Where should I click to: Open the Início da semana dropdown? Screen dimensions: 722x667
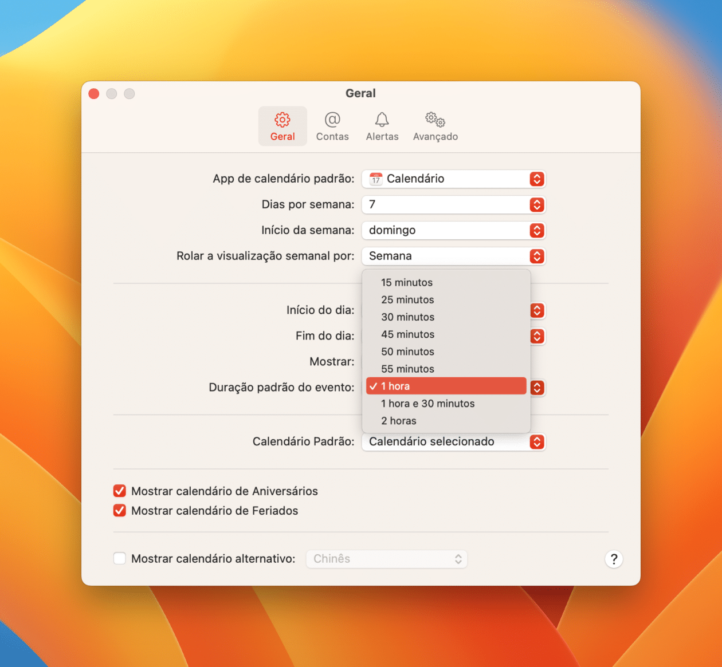pyautogui.click(x=453, y=230)
